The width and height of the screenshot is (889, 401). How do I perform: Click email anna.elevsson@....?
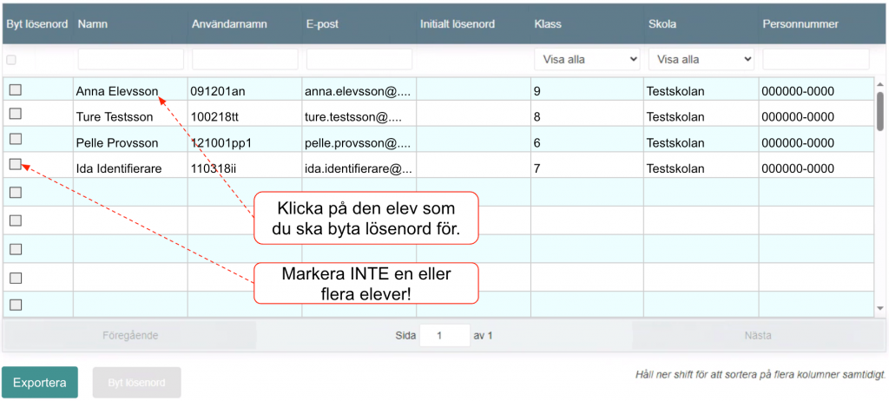357,91
